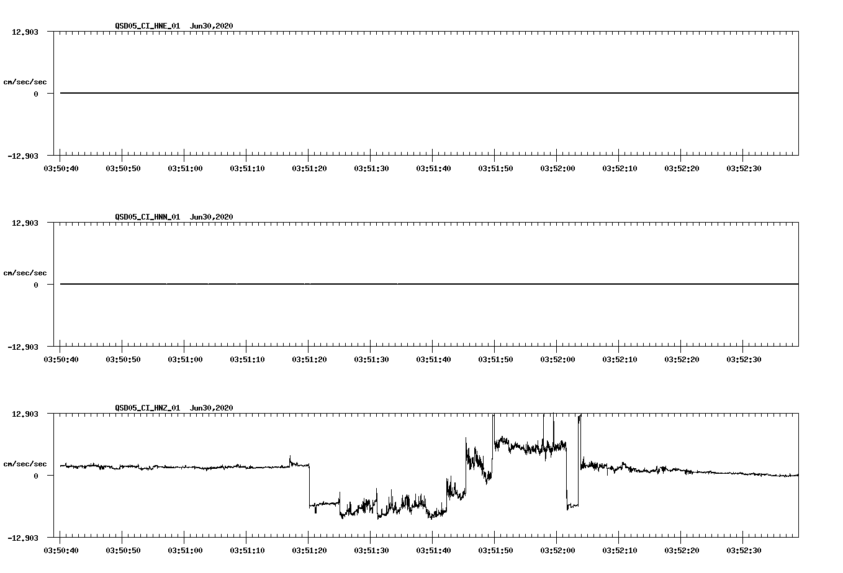Click the 12.903 maximum label on HNZ plot
843x573 pixels.
(25, 414)
